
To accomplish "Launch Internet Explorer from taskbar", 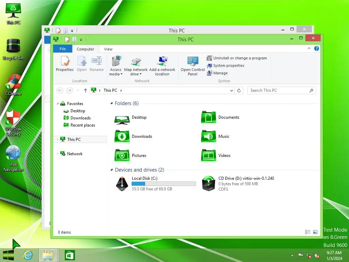I will pyautogui.click(x=28, y=255).
